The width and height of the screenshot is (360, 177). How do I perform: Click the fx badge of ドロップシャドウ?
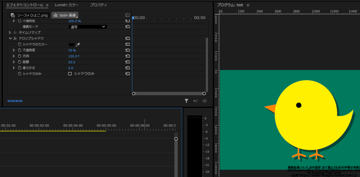(x=15, y=39)
